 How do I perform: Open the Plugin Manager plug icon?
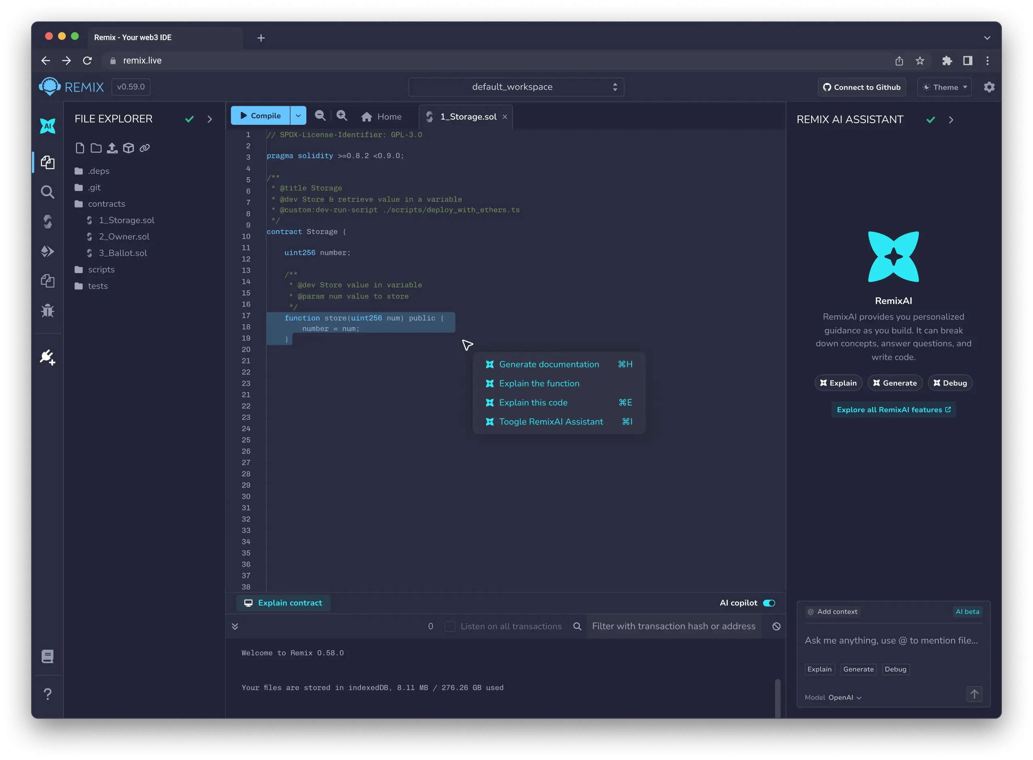[x=47, y=357]
